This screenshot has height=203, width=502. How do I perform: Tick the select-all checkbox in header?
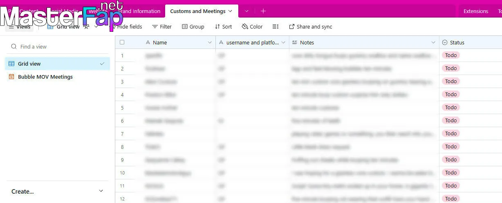tap(122, 42)
